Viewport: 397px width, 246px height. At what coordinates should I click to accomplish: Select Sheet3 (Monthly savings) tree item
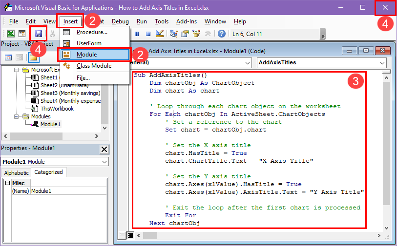[70, 93]
